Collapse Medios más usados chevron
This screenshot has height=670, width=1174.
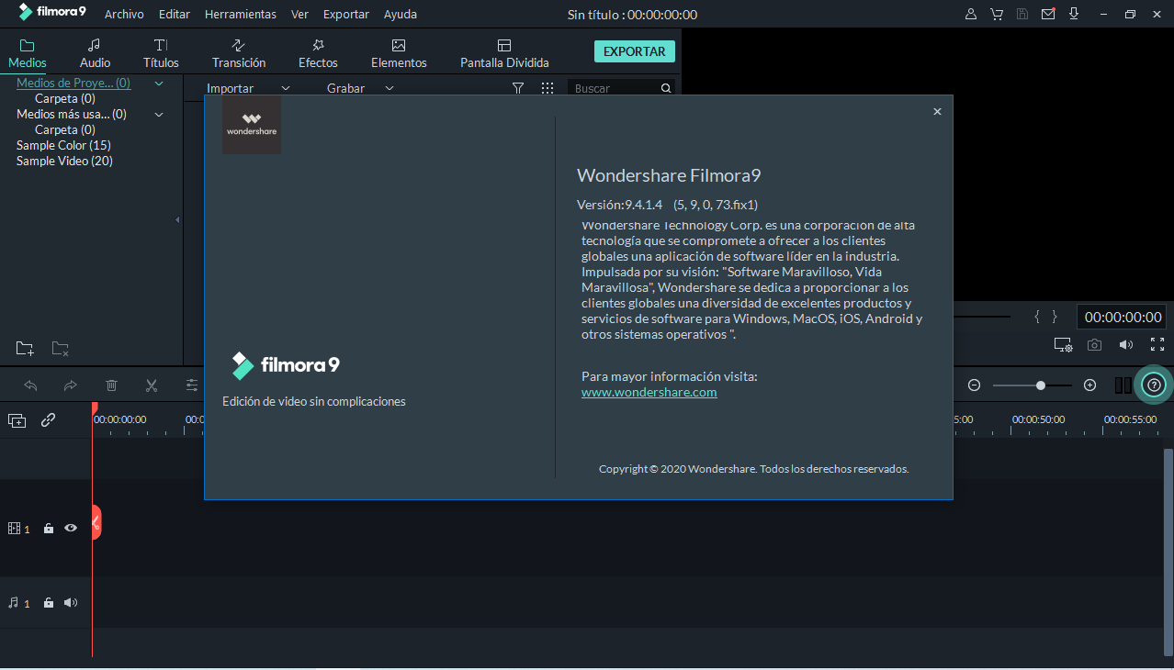click(159, 115)
